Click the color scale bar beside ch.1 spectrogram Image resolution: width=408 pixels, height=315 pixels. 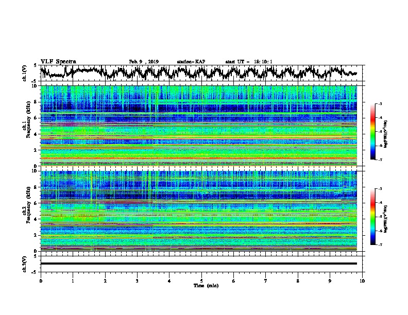tap(372, 132)
